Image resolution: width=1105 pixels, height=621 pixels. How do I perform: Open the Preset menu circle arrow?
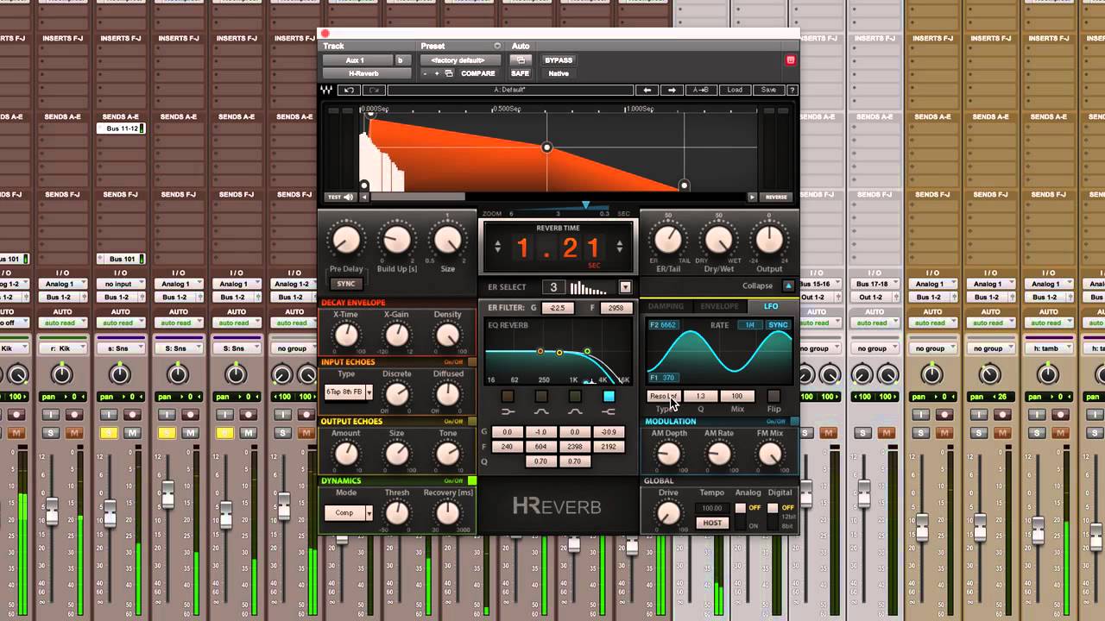coord(497,46)
